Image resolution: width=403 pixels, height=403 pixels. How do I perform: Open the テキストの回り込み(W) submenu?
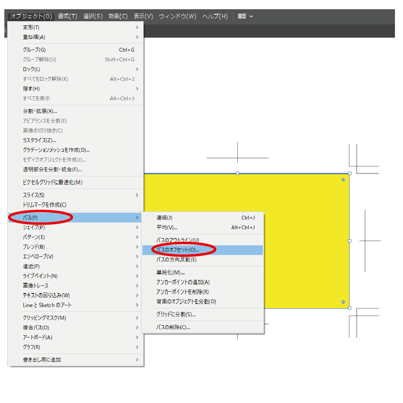(x=75, y=295)
